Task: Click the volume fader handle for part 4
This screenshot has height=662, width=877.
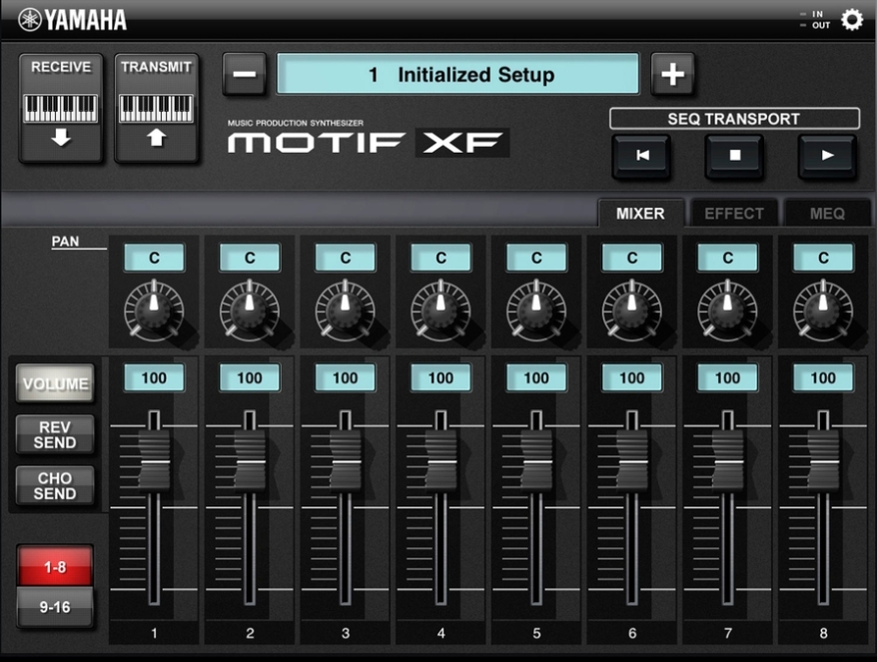Action: 440,462
